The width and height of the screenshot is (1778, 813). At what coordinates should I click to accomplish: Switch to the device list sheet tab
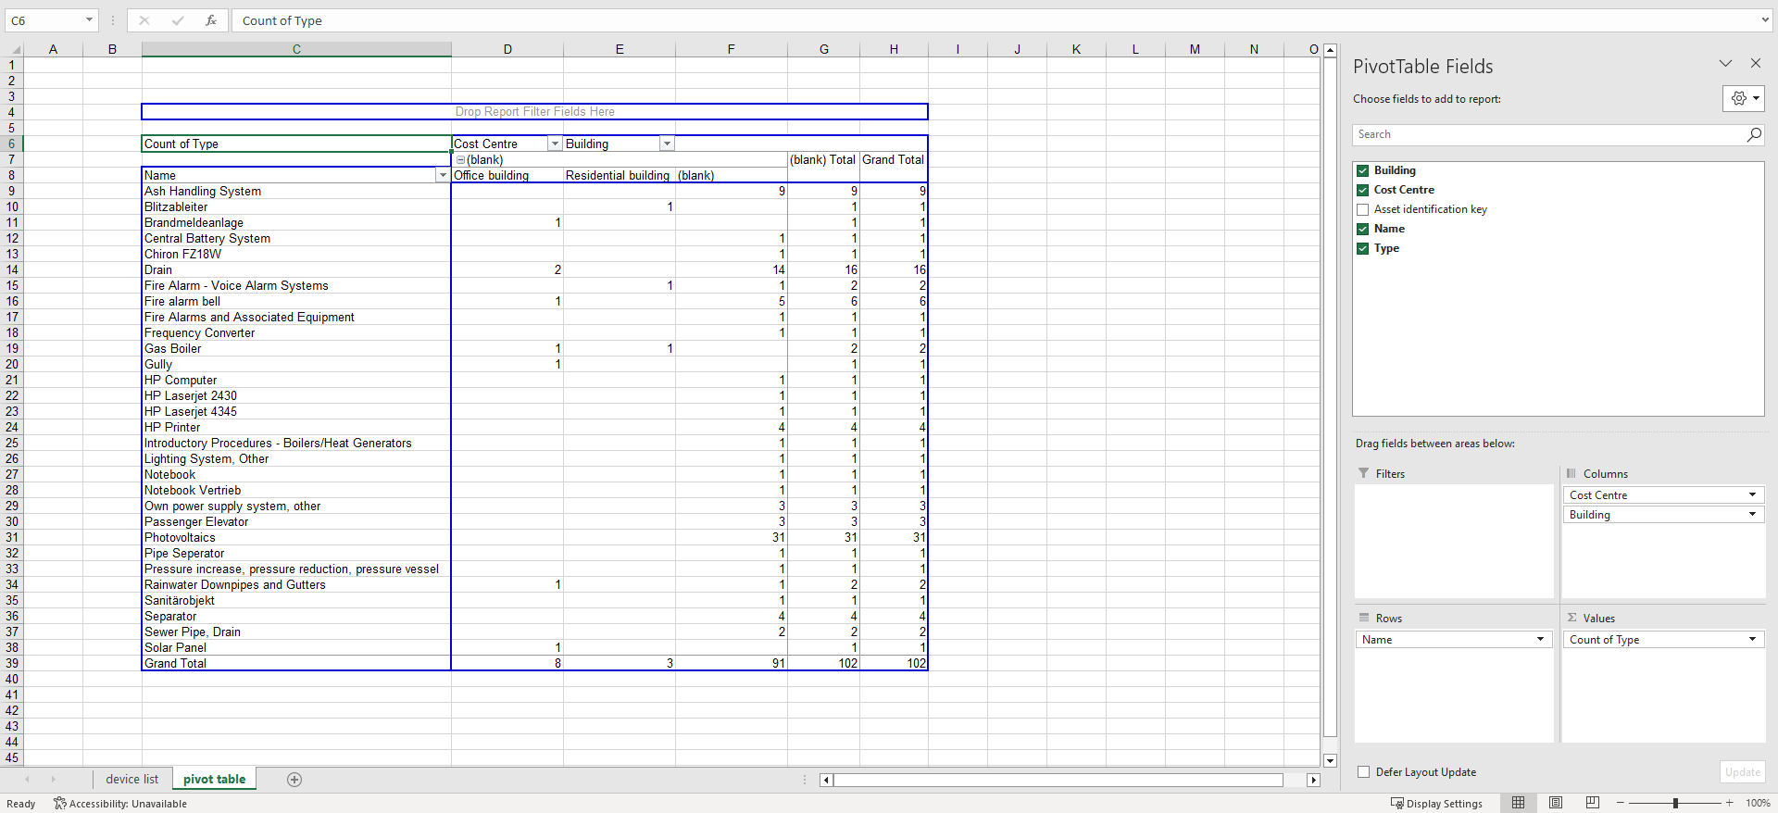click(x=131, y=780)
